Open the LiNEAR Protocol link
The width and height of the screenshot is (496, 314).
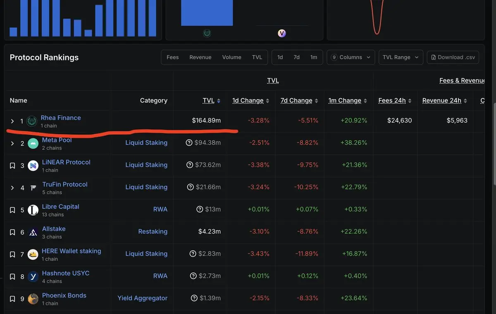point(66,162)
